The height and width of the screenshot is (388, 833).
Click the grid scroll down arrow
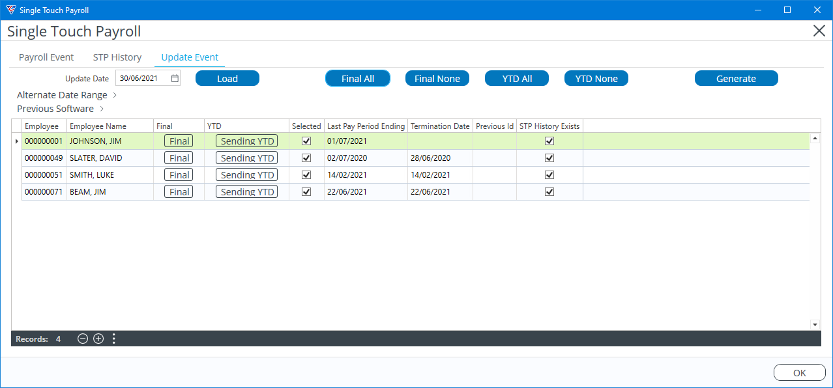(x=815, y=324)
